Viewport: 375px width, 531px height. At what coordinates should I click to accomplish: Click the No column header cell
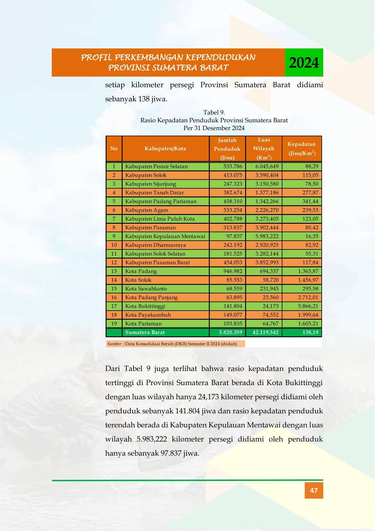point(114,149)
